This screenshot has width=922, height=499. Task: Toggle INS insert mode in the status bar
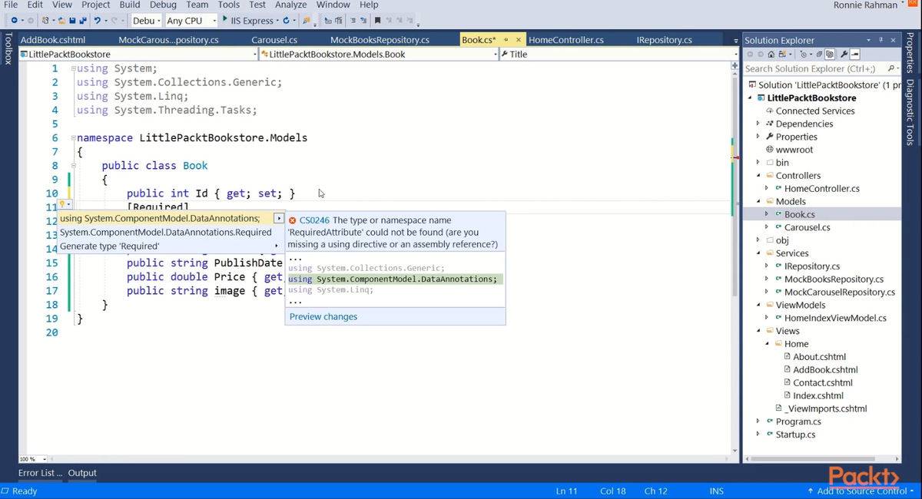[x=716, y=491]
